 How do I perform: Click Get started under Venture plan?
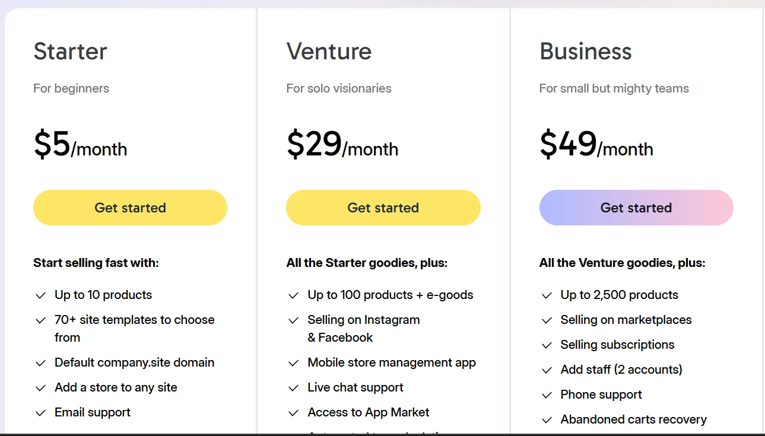click(383, 208)
